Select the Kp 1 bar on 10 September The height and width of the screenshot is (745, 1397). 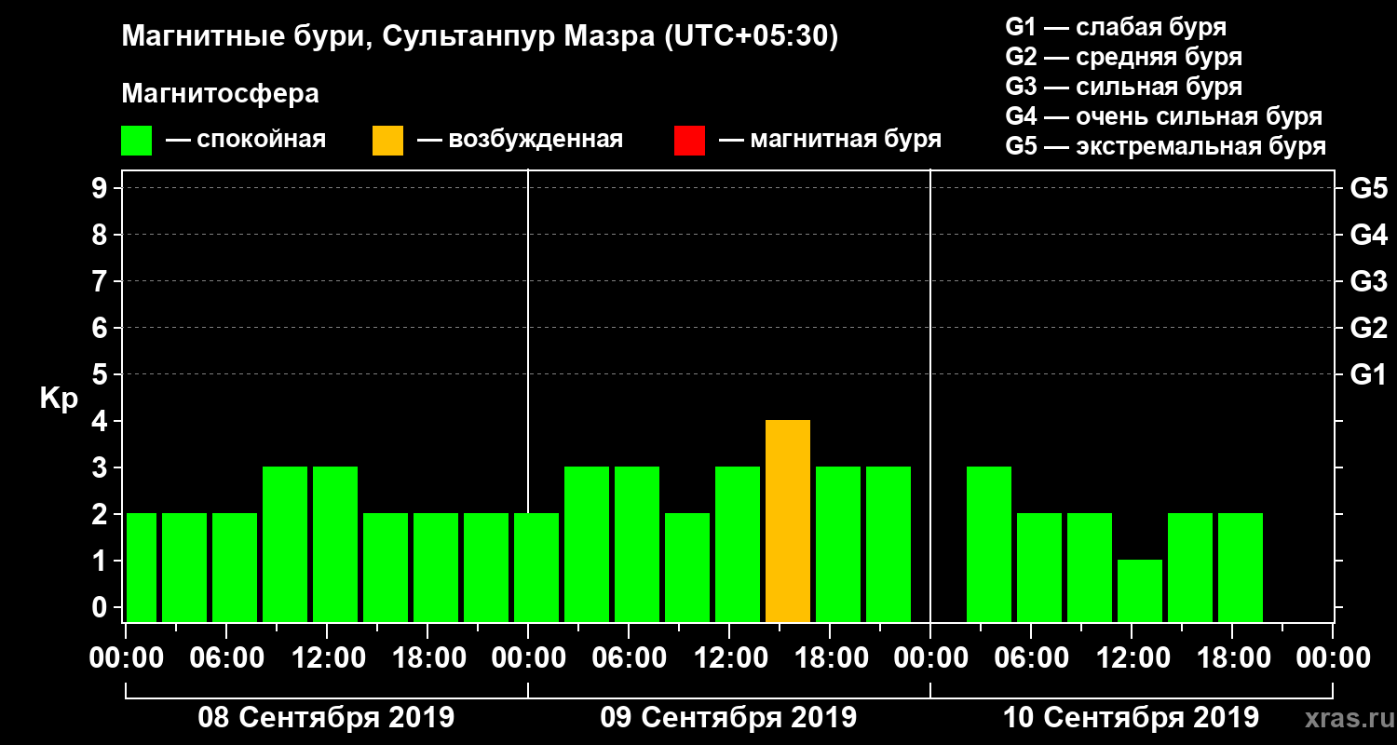coord(1140,591)
